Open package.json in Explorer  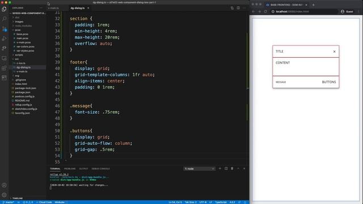pyautogui.click(x=23, y=92)
